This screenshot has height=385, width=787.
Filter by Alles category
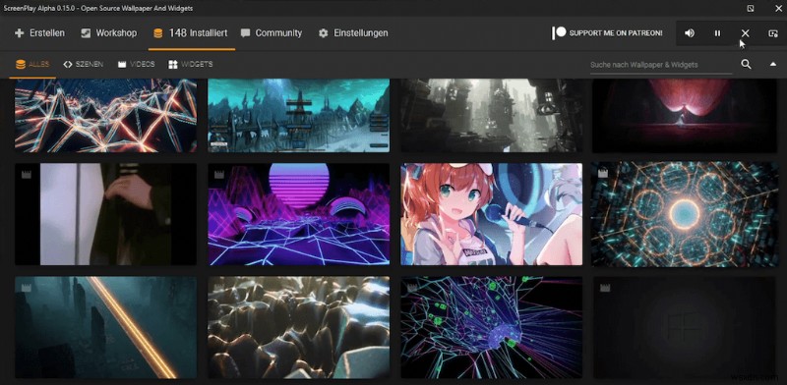(32, 65)
